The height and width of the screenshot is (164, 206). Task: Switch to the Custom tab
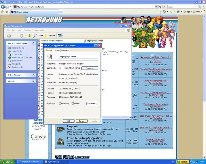(x=56, y=51)
